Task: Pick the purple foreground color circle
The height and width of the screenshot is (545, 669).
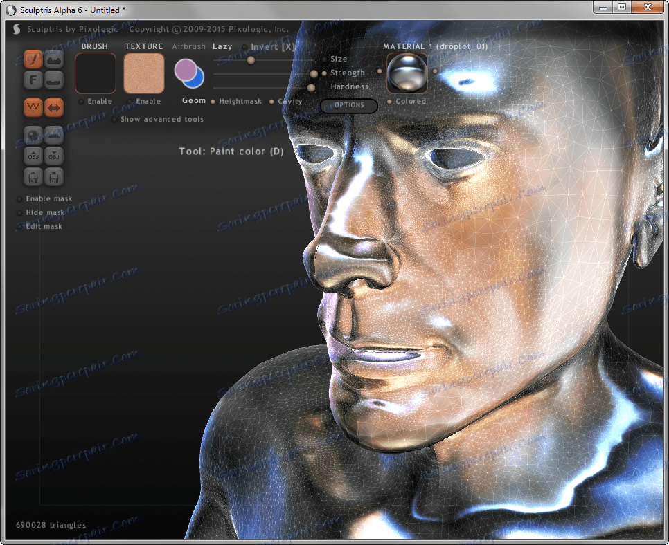Action: pyautogui.click(x=185, y=70)
